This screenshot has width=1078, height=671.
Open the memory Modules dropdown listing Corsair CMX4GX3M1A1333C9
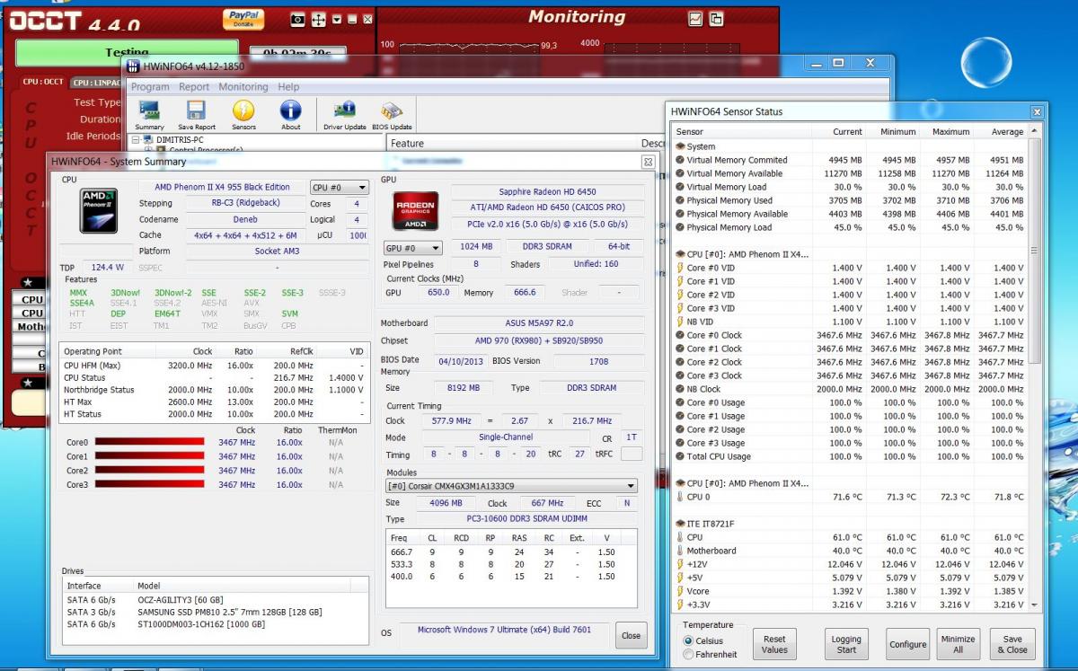pyautogui.click(x=512, y=486)
